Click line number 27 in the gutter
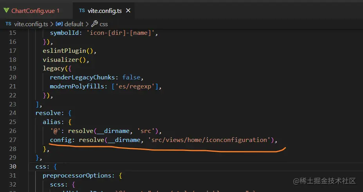 [x=13, y=140]
